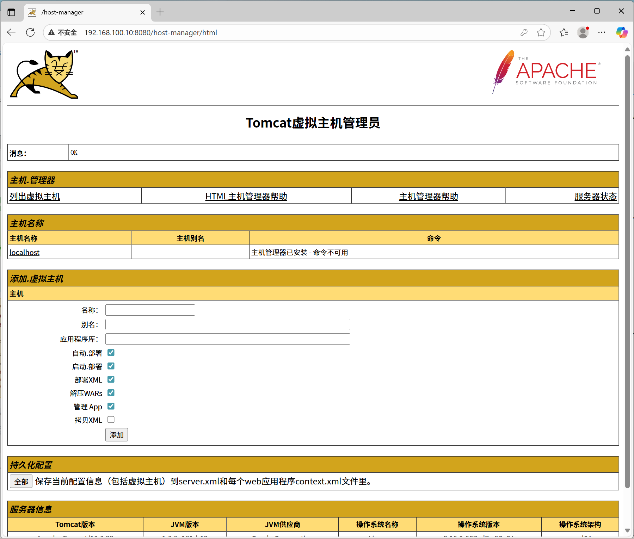The height and width of the screenshot is (539, 634).
Task: Click the Tomcat版本 column header
Action: [x=75, y=525]
